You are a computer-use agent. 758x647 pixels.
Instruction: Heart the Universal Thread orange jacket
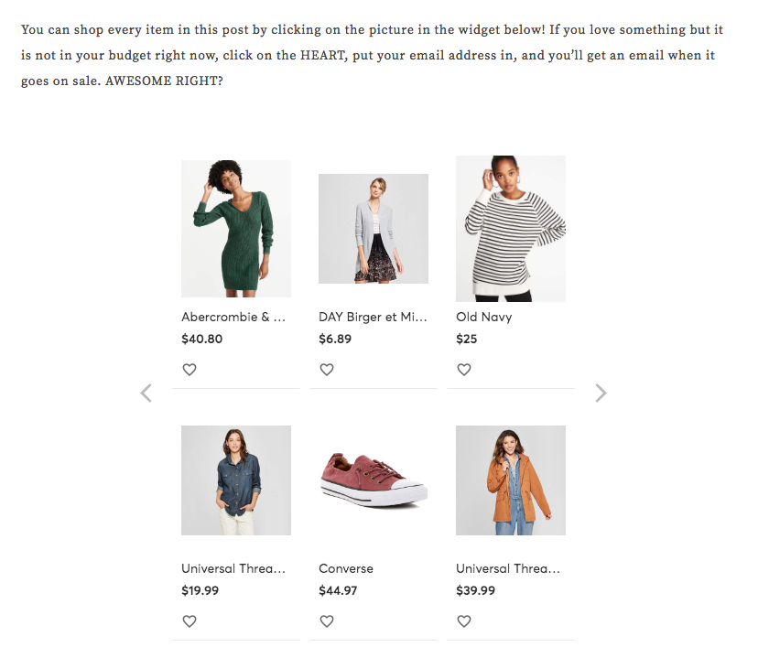coord(464,621)
